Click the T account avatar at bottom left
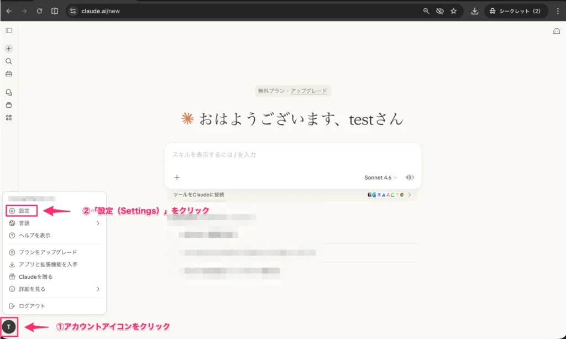 point(9,326)
